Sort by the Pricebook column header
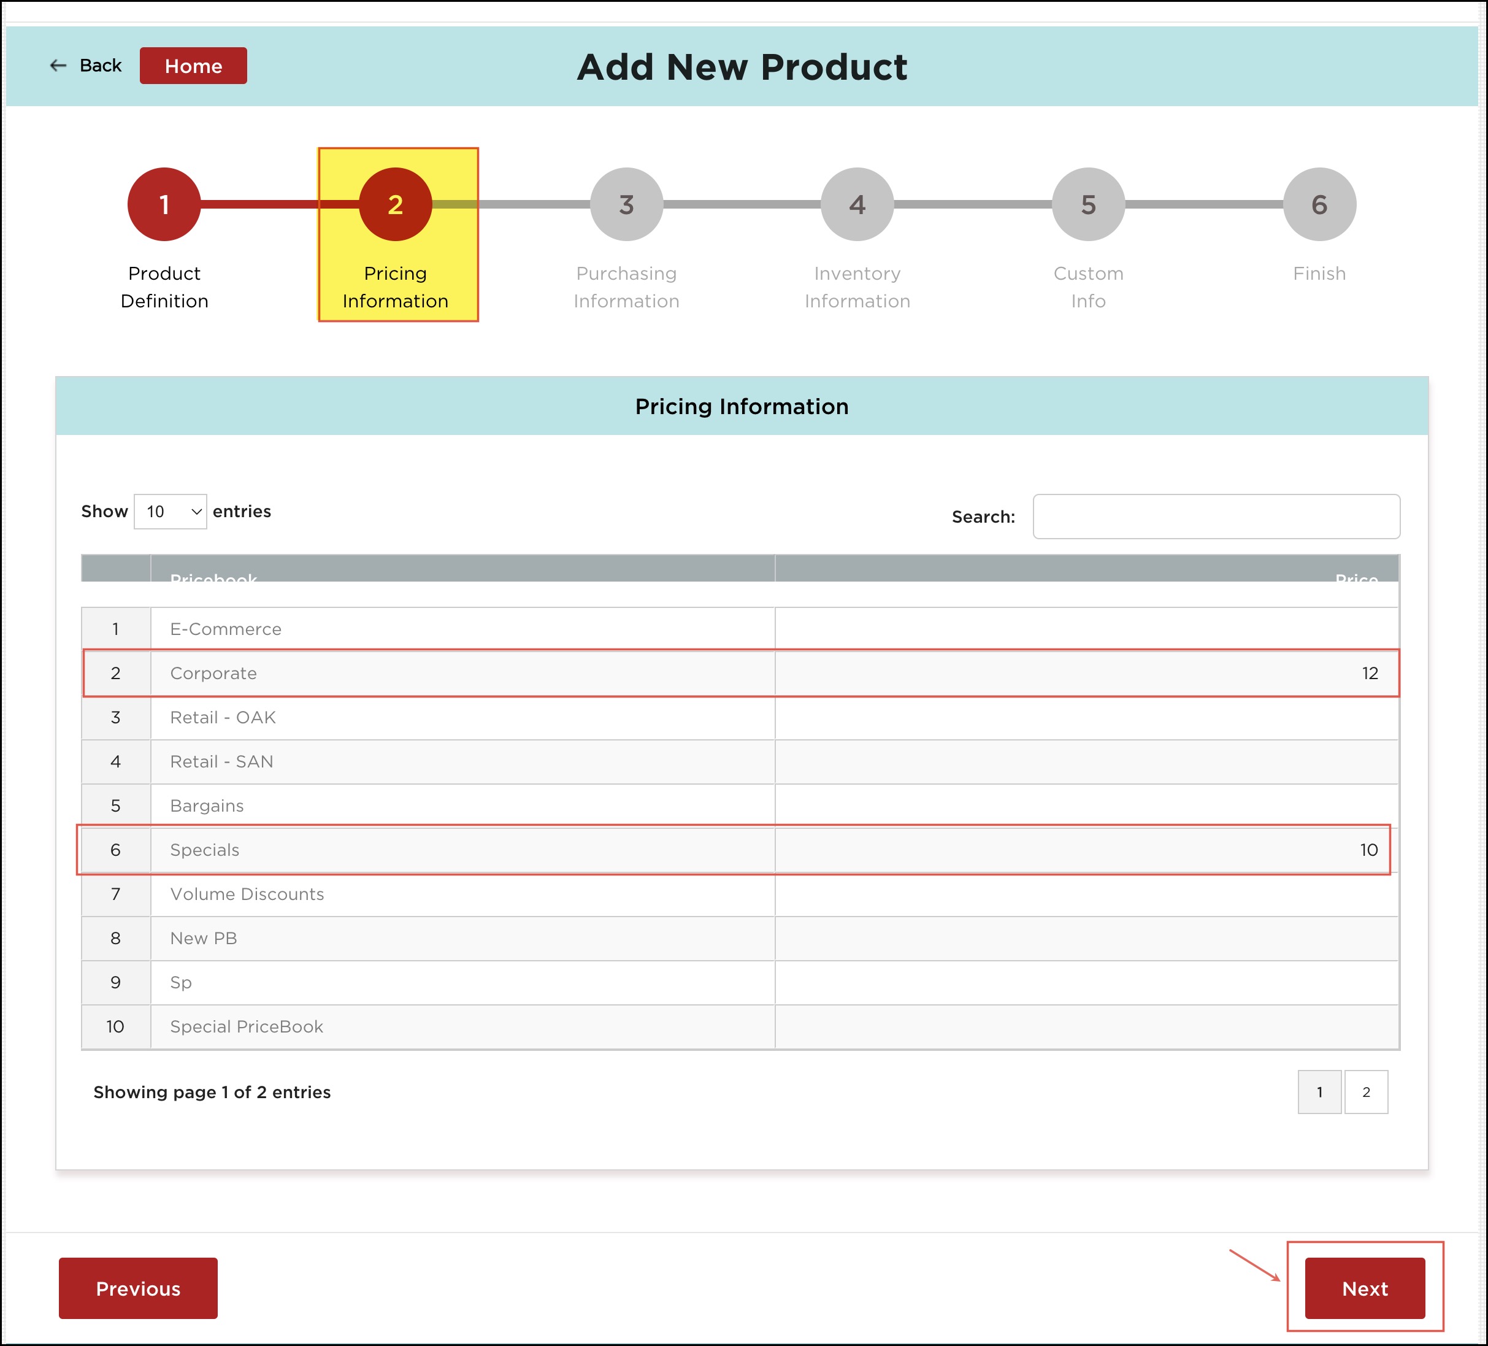This screenshot has height=1346, width=1488. [x=462, y=572]
